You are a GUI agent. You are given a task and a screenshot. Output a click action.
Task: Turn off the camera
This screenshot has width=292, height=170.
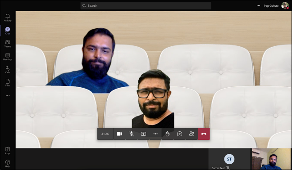[x=119, y=134]
